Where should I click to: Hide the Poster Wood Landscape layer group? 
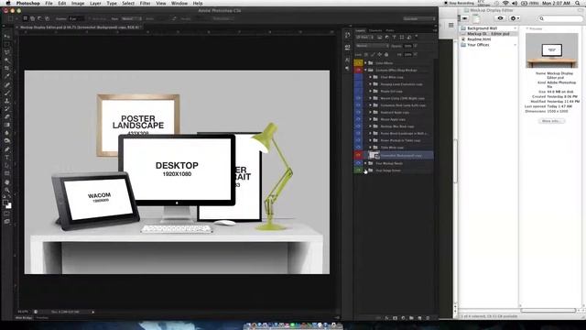click(x=358, y=134)
